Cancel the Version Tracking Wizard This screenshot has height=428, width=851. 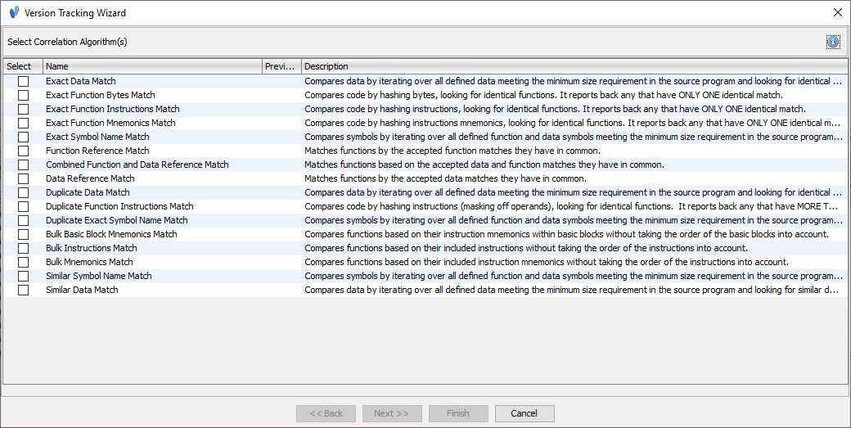(525, 413)
